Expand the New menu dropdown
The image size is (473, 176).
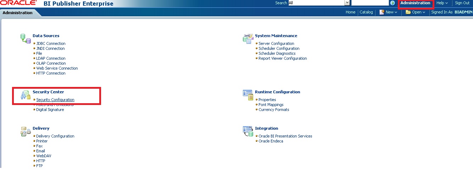pos(391,12)
